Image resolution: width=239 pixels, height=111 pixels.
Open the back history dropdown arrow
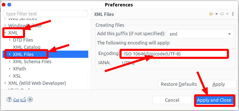click(216, 14)
